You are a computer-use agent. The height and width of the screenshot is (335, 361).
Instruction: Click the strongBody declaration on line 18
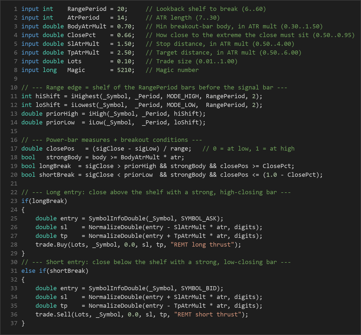tap(64, 157)
